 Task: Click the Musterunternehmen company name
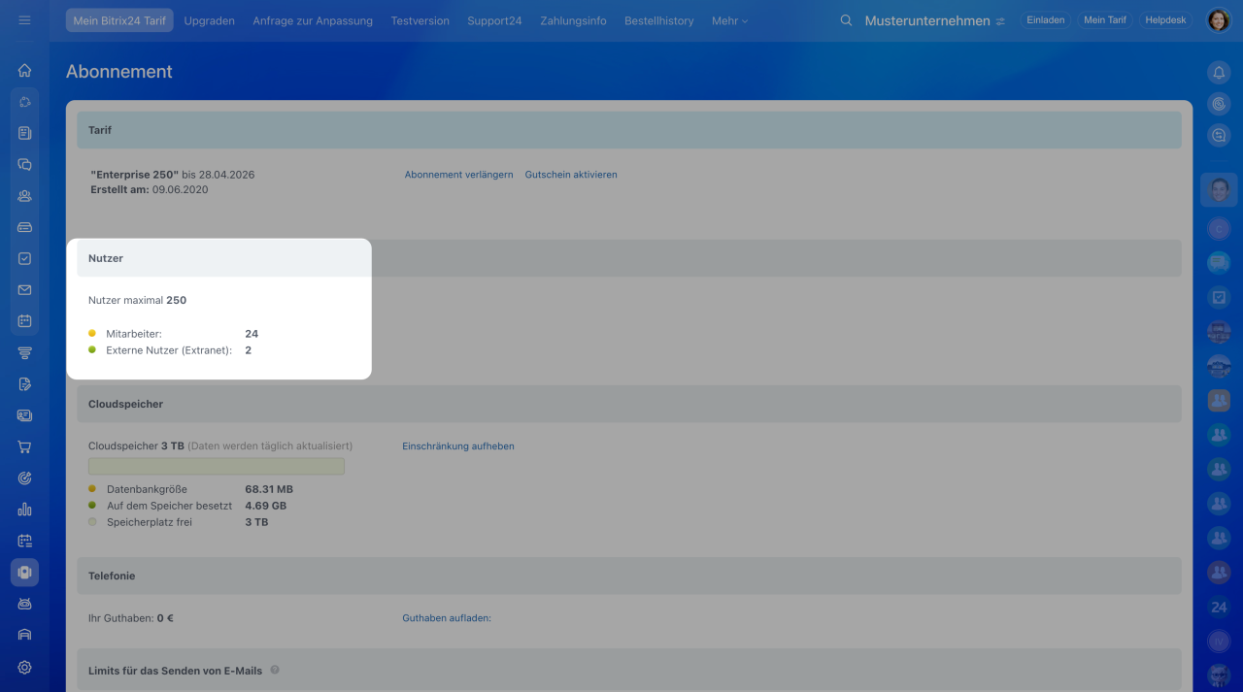[x=927, y=20]
